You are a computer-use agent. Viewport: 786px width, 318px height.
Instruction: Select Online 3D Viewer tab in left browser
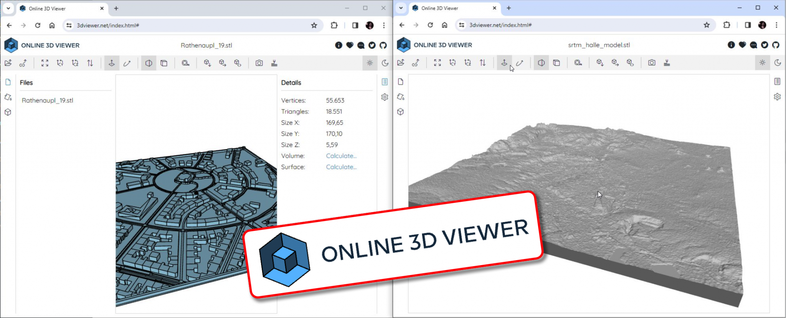pos(62,8)
